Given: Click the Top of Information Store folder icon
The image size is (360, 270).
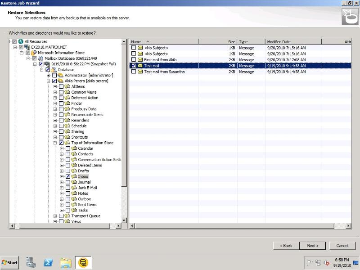Looking at the screenshot, I should coord(67,143).
